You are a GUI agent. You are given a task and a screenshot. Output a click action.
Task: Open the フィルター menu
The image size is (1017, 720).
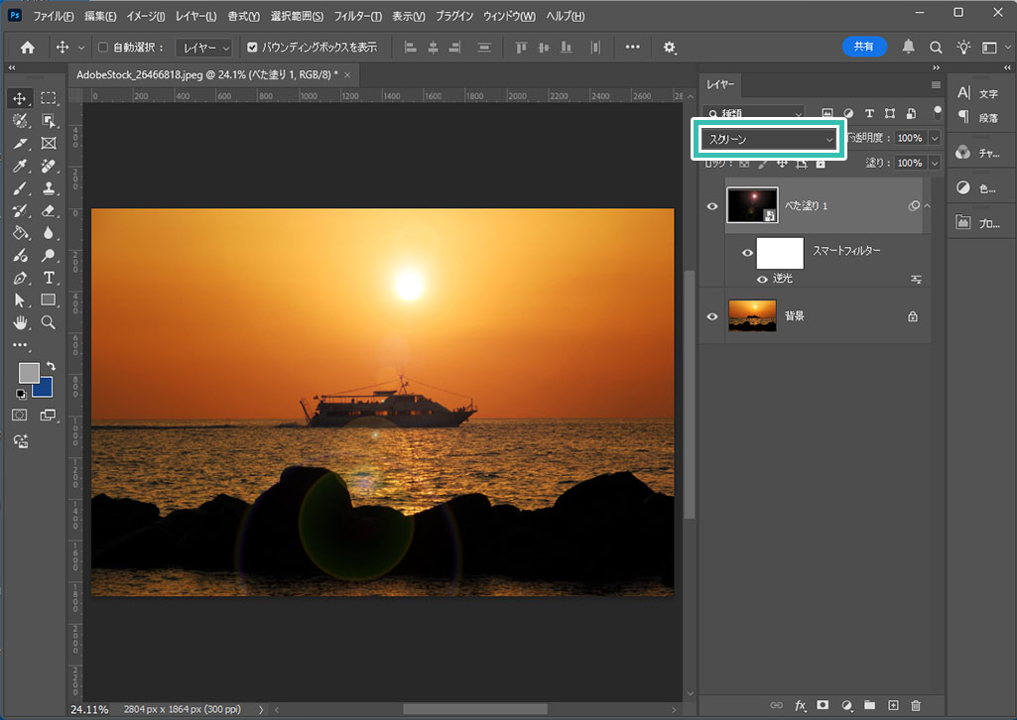click(357, 17)
